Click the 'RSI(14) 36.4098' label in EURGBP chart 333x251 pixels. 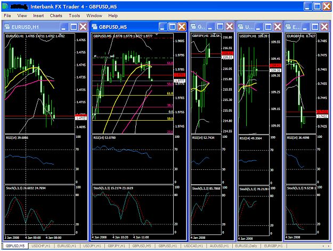pyautogui.click(x=298, y=138)
